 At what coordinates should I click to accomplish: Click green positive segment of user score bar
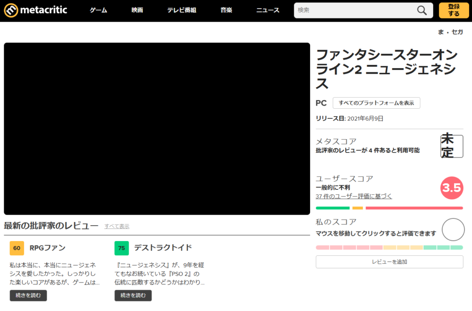pos(333,208)
